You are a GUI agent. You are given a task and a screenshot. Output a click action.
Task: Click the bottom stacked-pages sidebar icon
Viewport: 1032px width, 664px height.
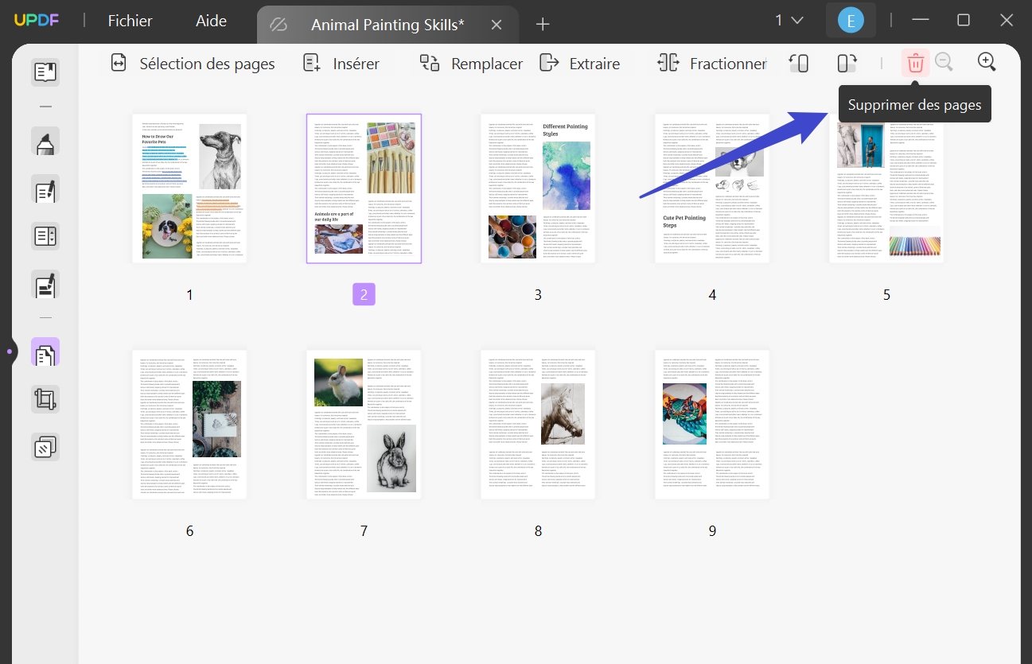point(45,446)
